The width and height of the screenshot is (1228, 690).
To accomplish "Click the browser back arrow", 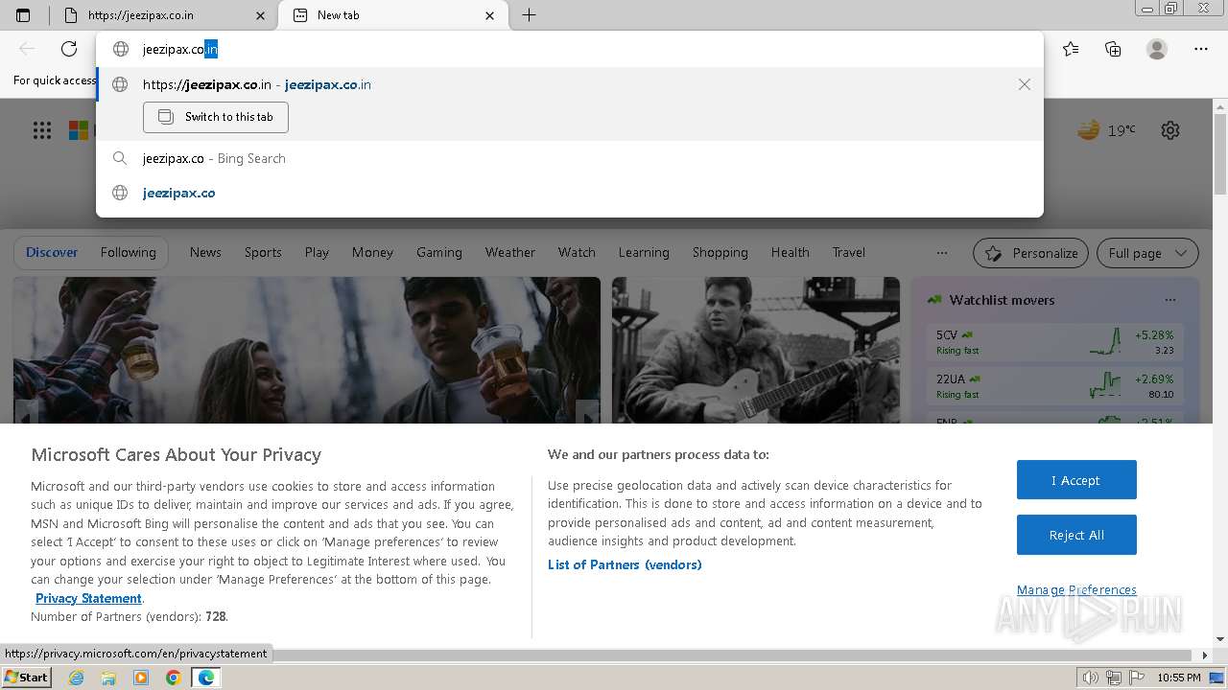I will tap(27, 49).
